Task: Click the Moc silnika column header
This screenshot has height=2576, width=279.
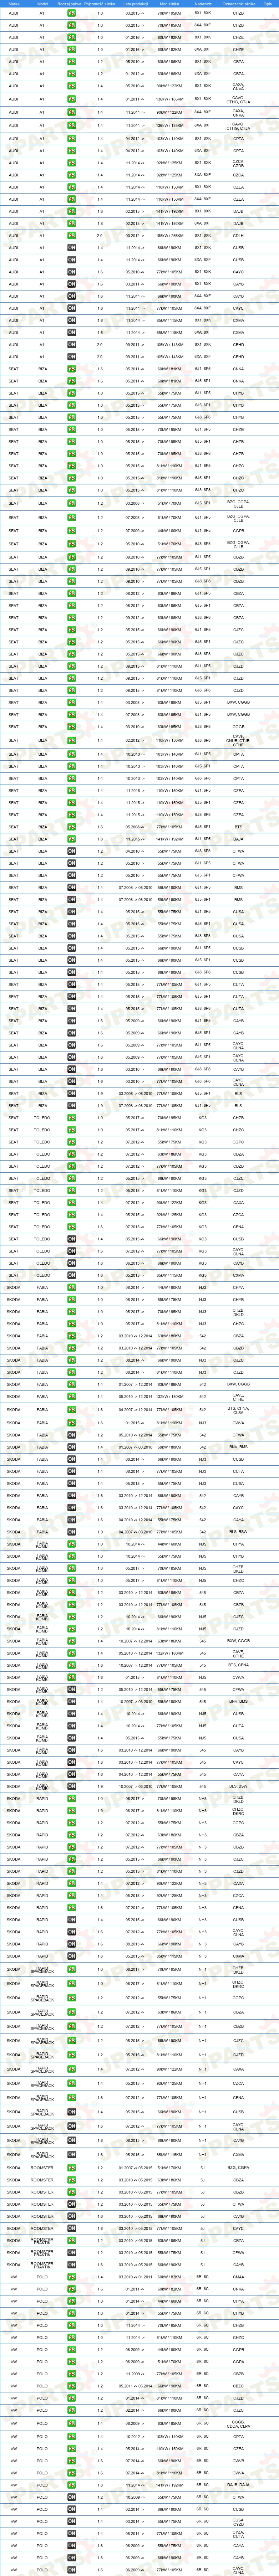Action: [x=169, y=4]
